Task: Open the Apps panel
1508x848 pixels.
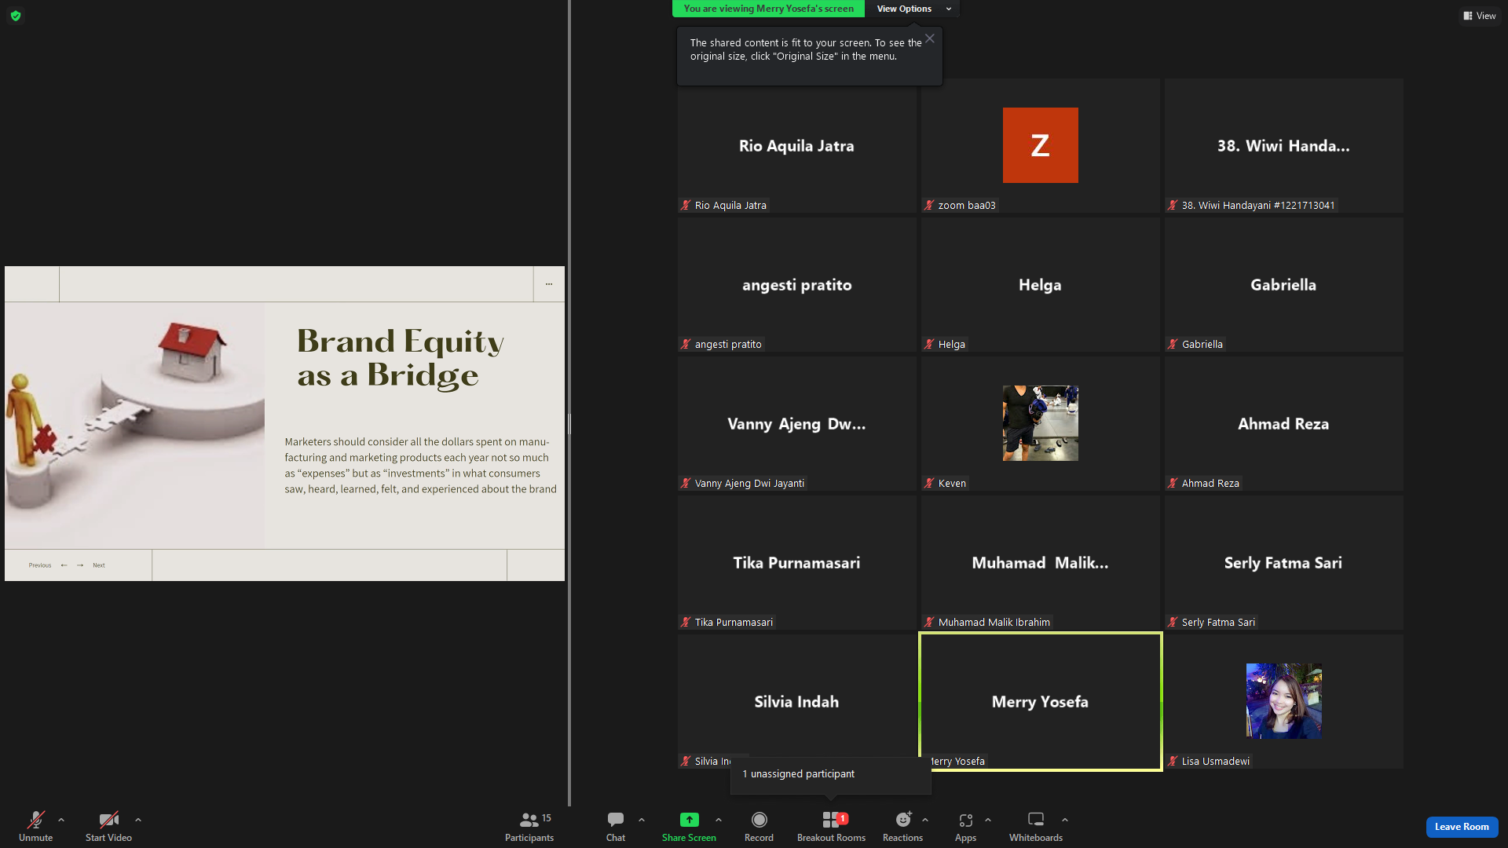Action: (965, 827)
